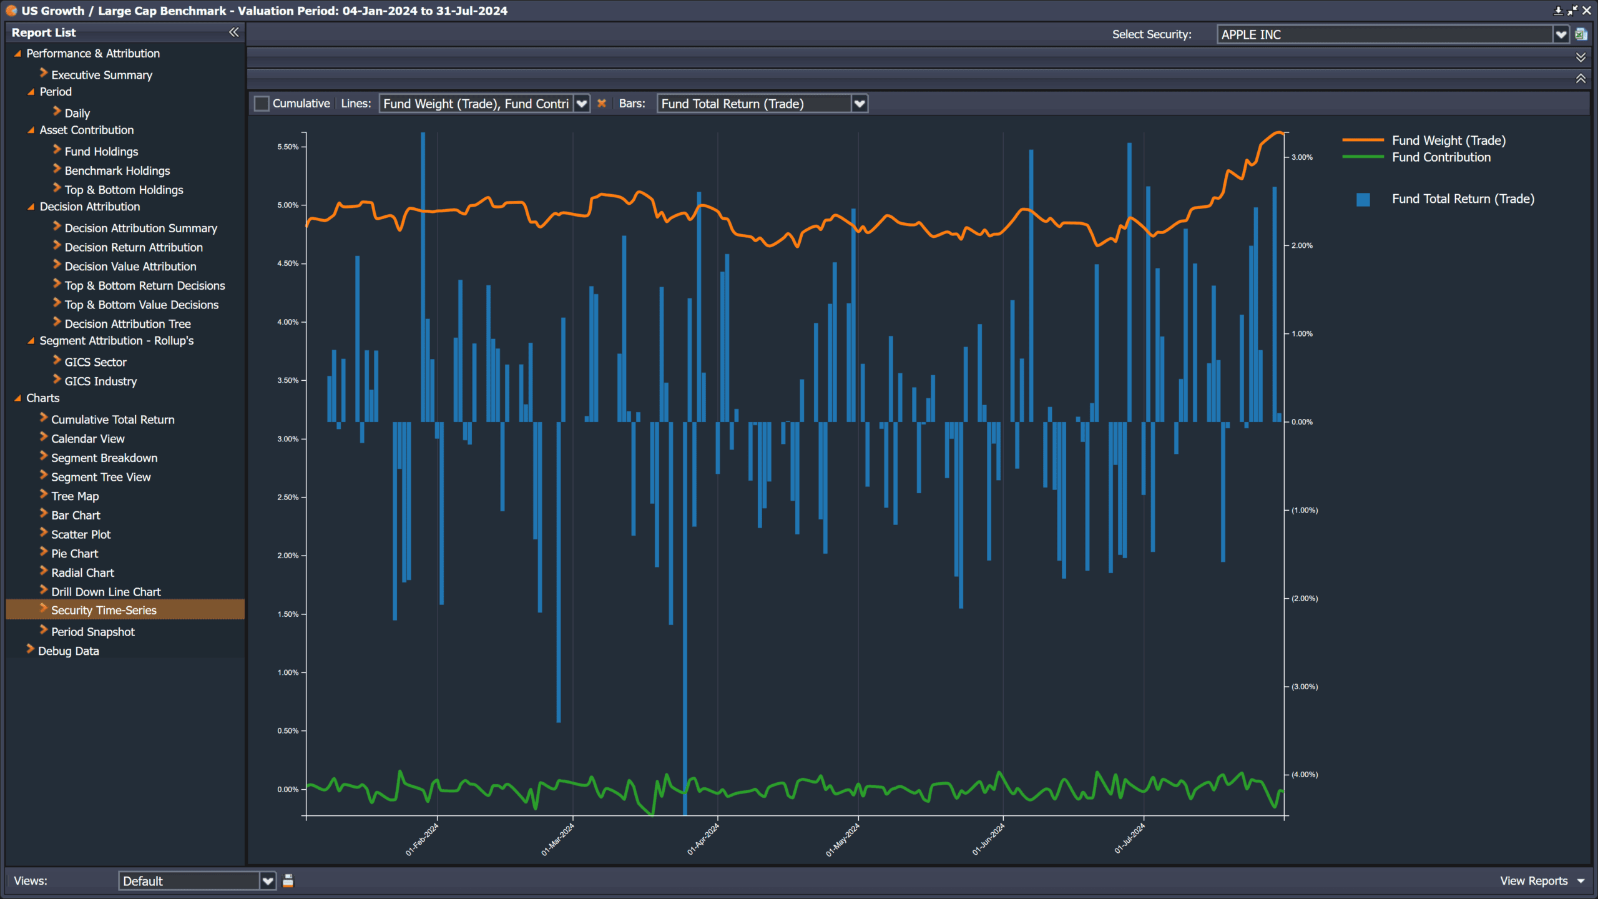Open the Executive Summary report
Image resolution: width=1598 pixels, height=899 pixels.
[x=102, y=75]
